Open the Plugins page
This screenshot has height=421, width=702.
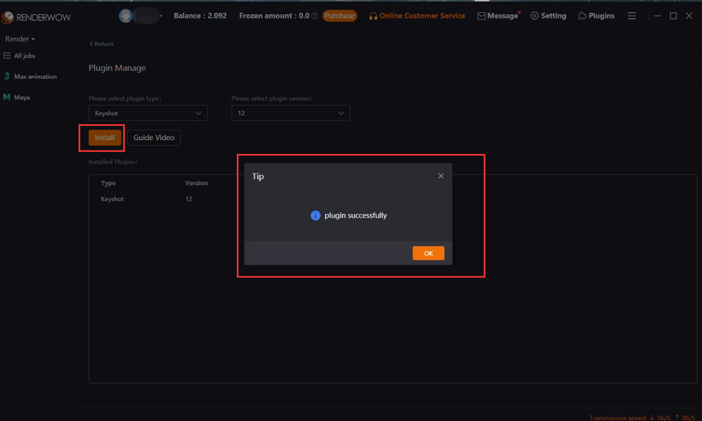(596, 16)
